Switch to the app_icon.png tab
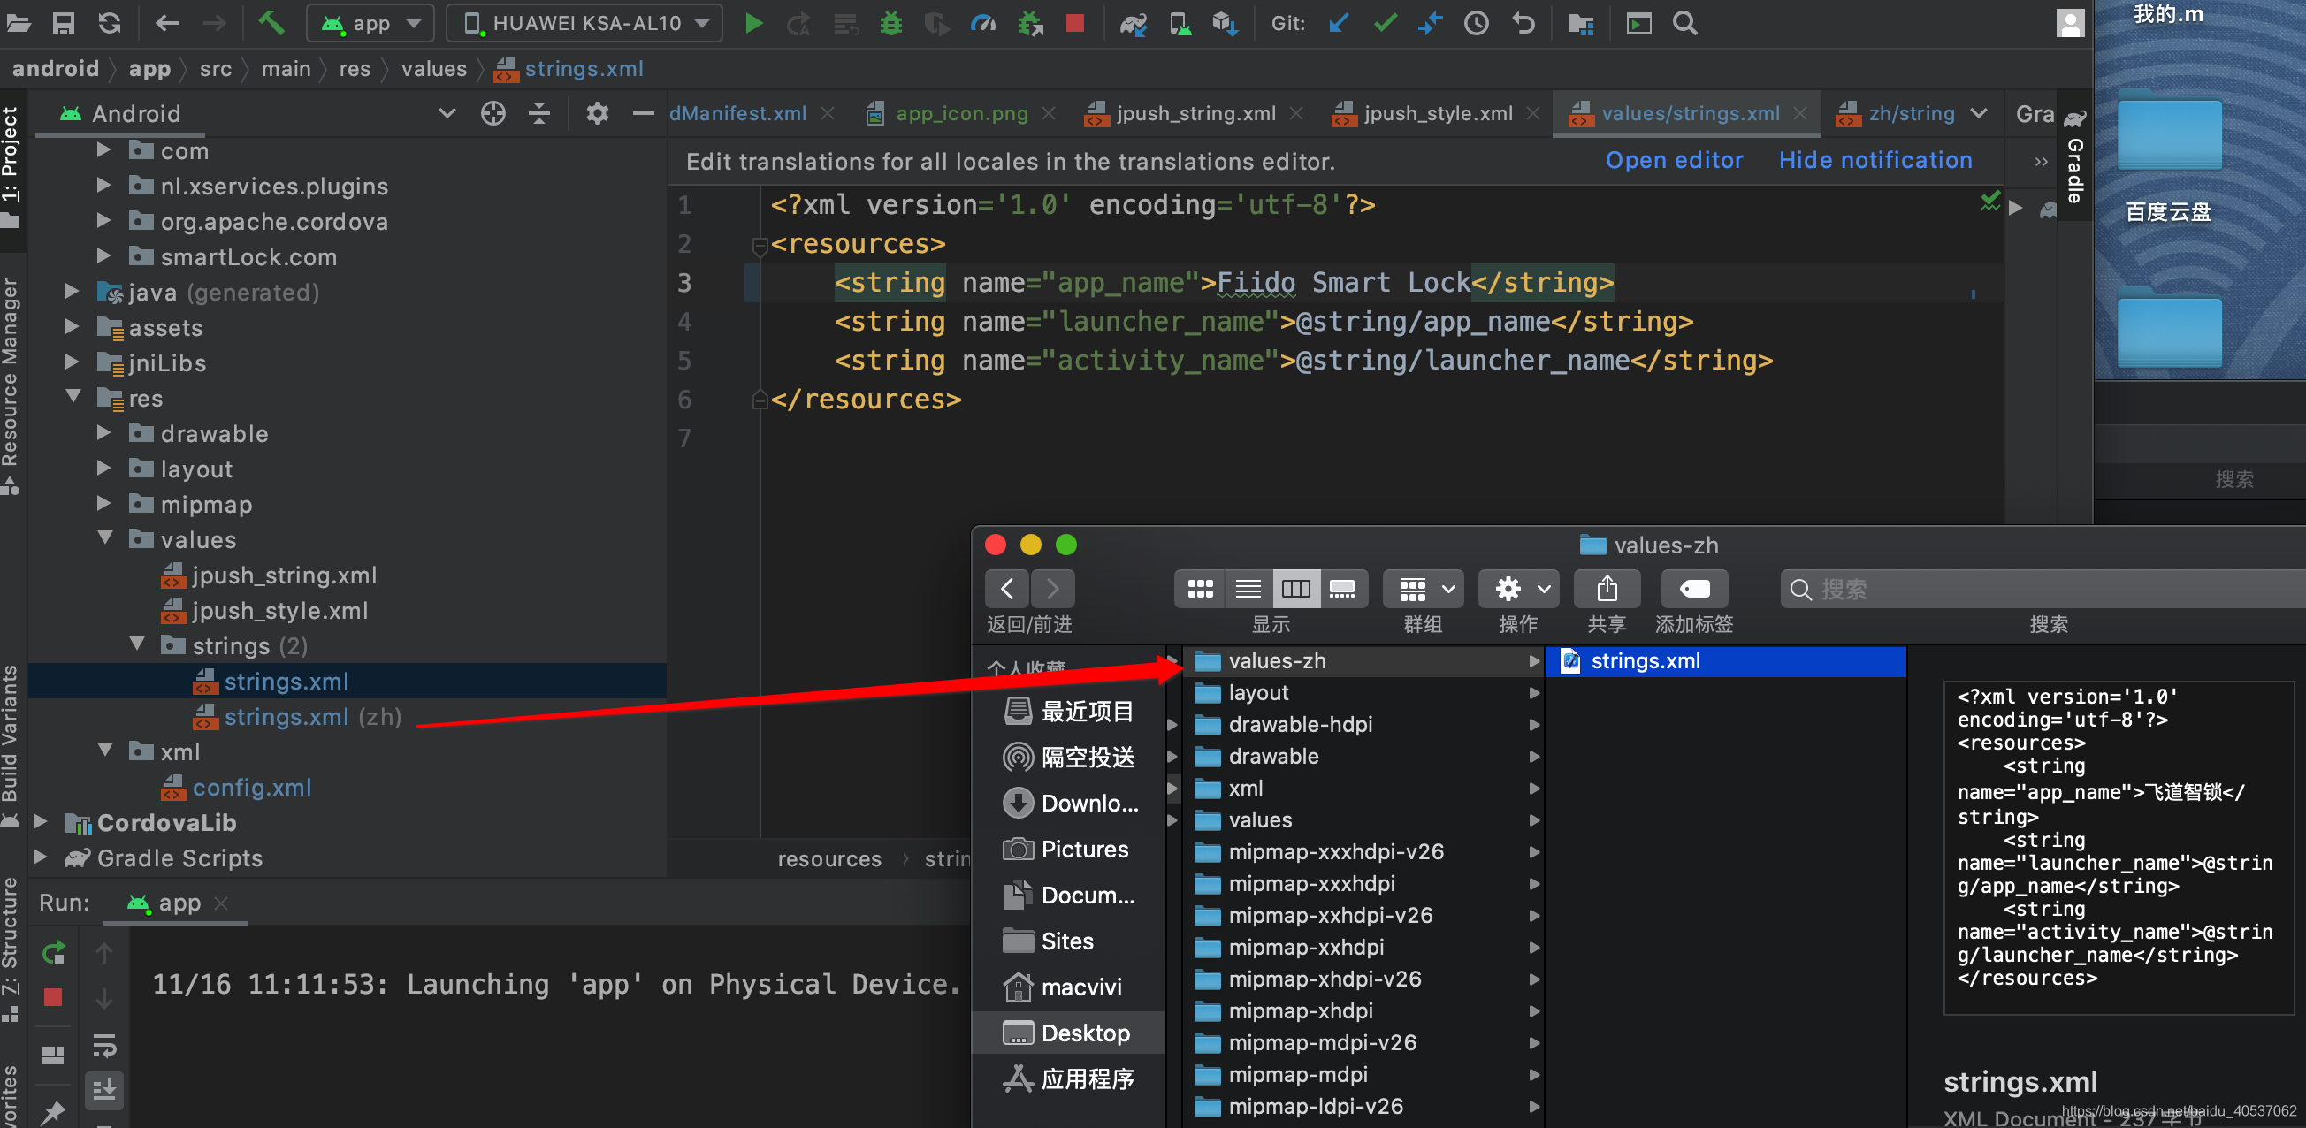This screenshot has width=2306, height=1128. pyautogui.click(x=960, y=114)
